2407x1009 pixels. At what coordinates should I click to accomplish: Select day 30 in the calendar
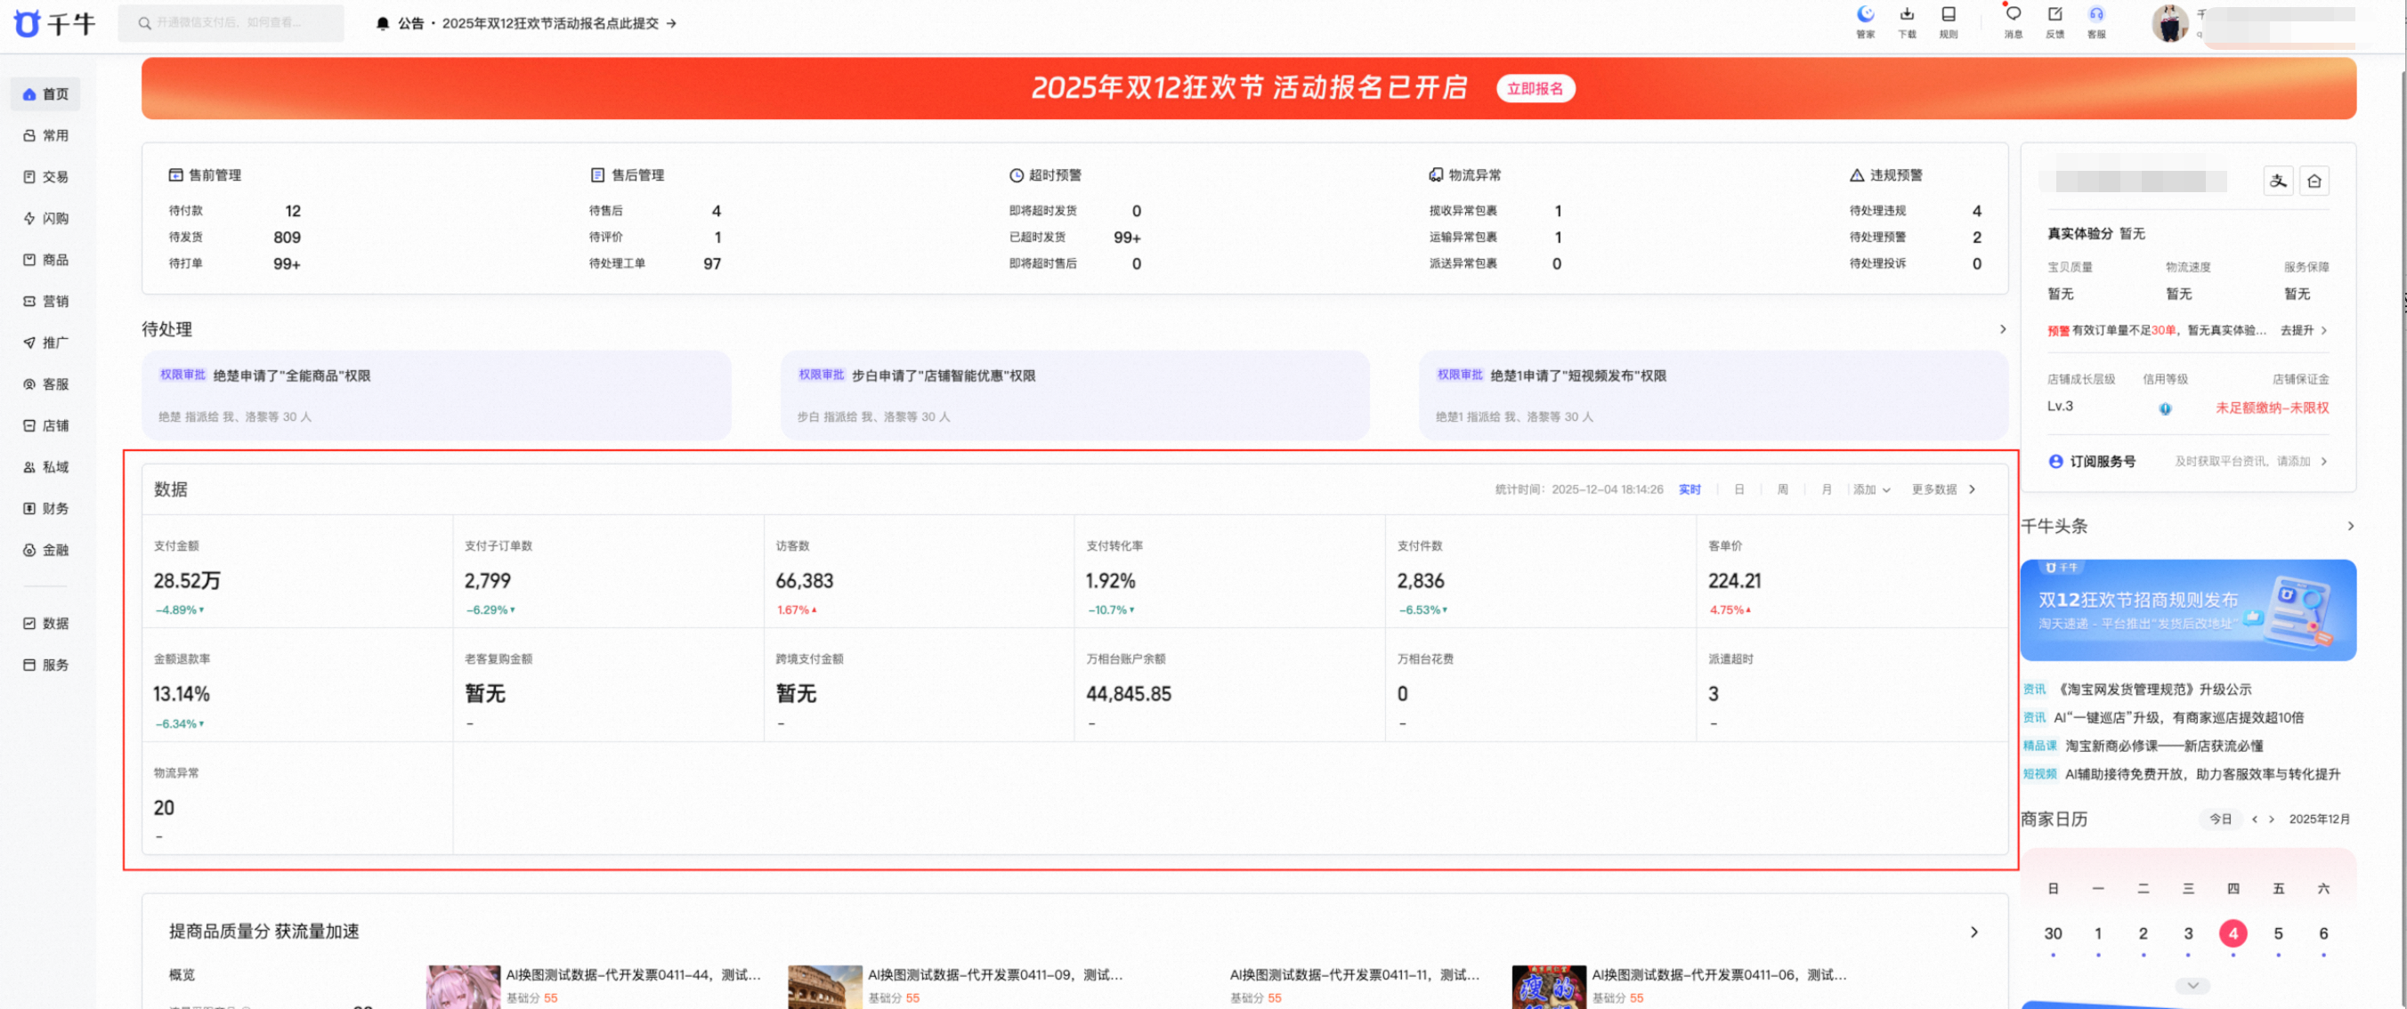click(x=2052, y=933)
